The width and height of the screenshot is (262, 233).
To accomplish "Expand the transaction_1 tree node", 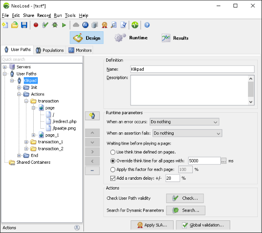I will (26, 142).
